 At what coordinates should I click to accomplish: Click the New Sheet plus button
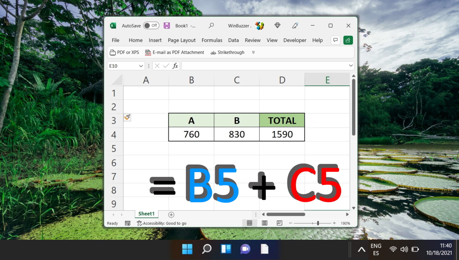click(171, 214)
